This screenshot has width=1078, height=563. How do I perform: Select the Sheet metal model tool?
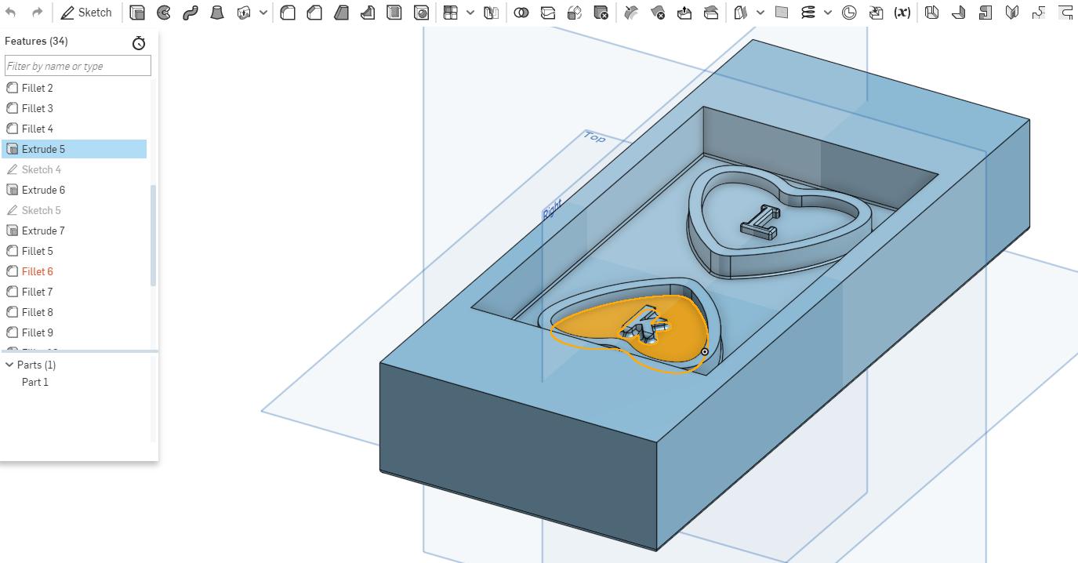click(931, 13)
